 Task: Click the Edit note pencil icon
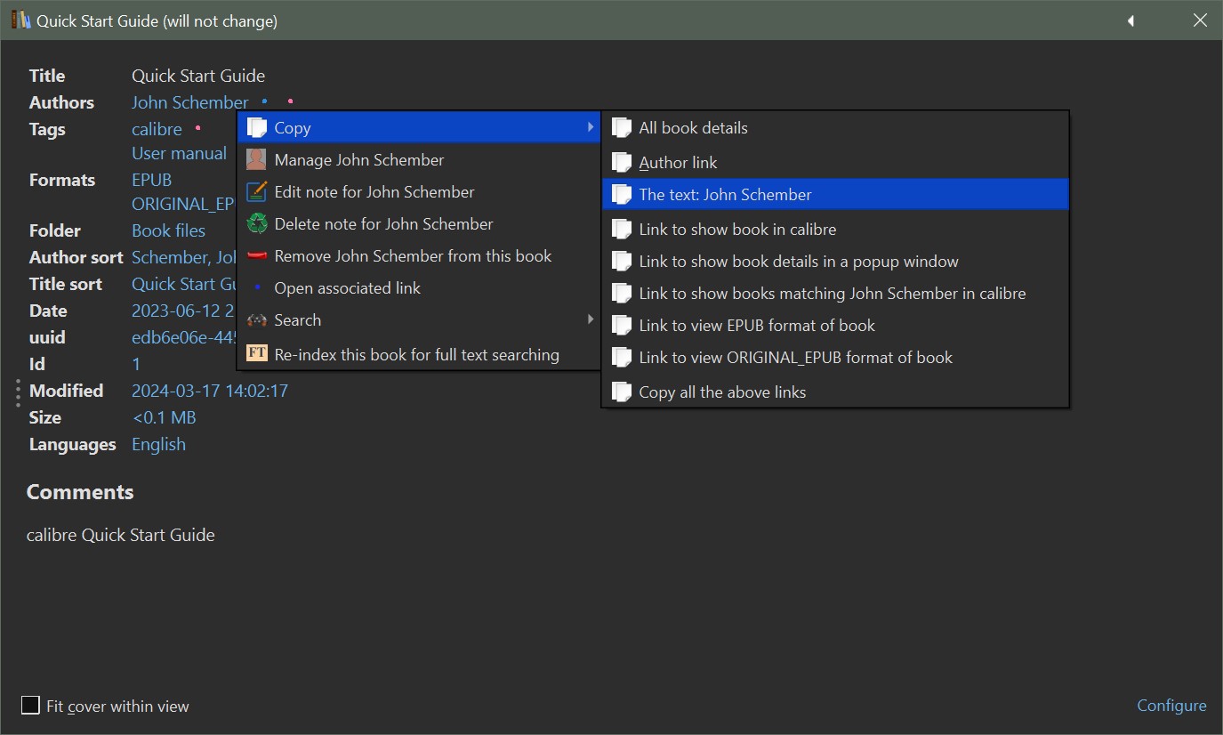tap(256, 192)
